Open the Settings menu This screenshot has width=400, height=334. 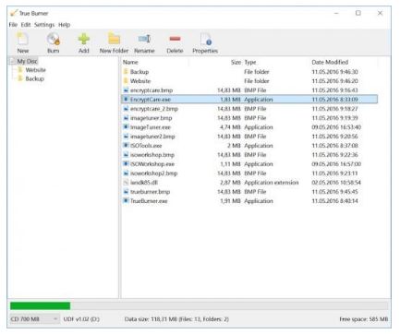point(44,25)
